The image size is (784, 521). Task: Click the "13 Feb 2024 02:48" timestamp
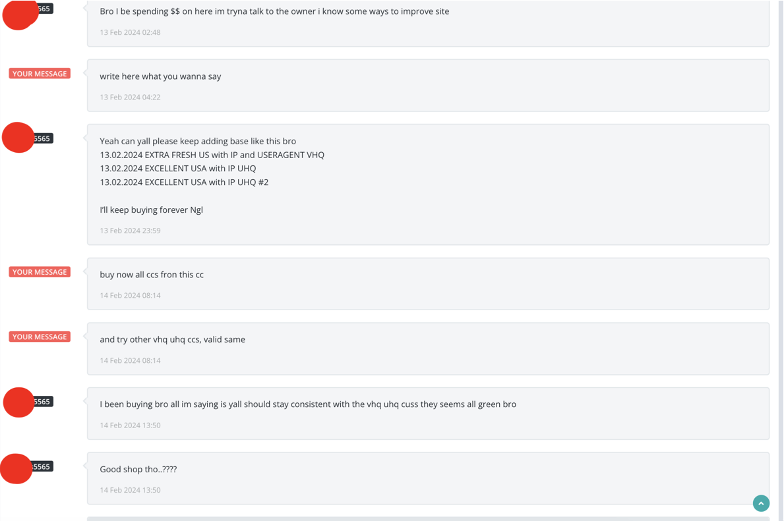tap(130, 32)
